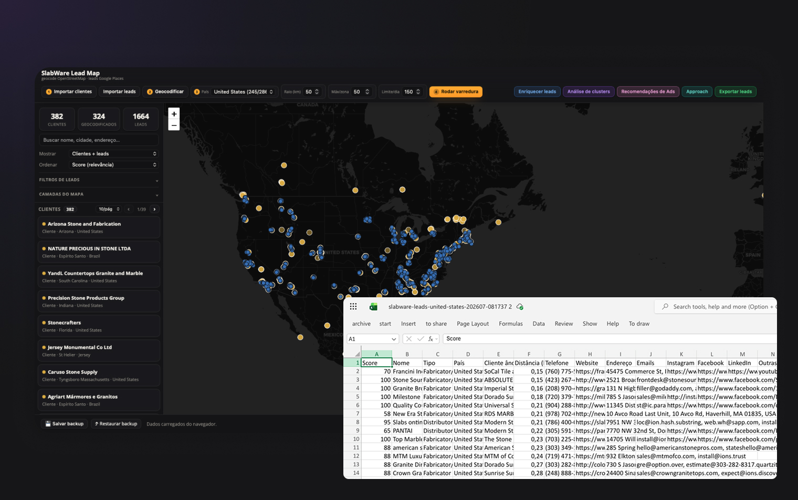The width and height of the screenshot is (798, 500).
Task: Open the Page Layout ribbon tab
Action: pos(472,324)
